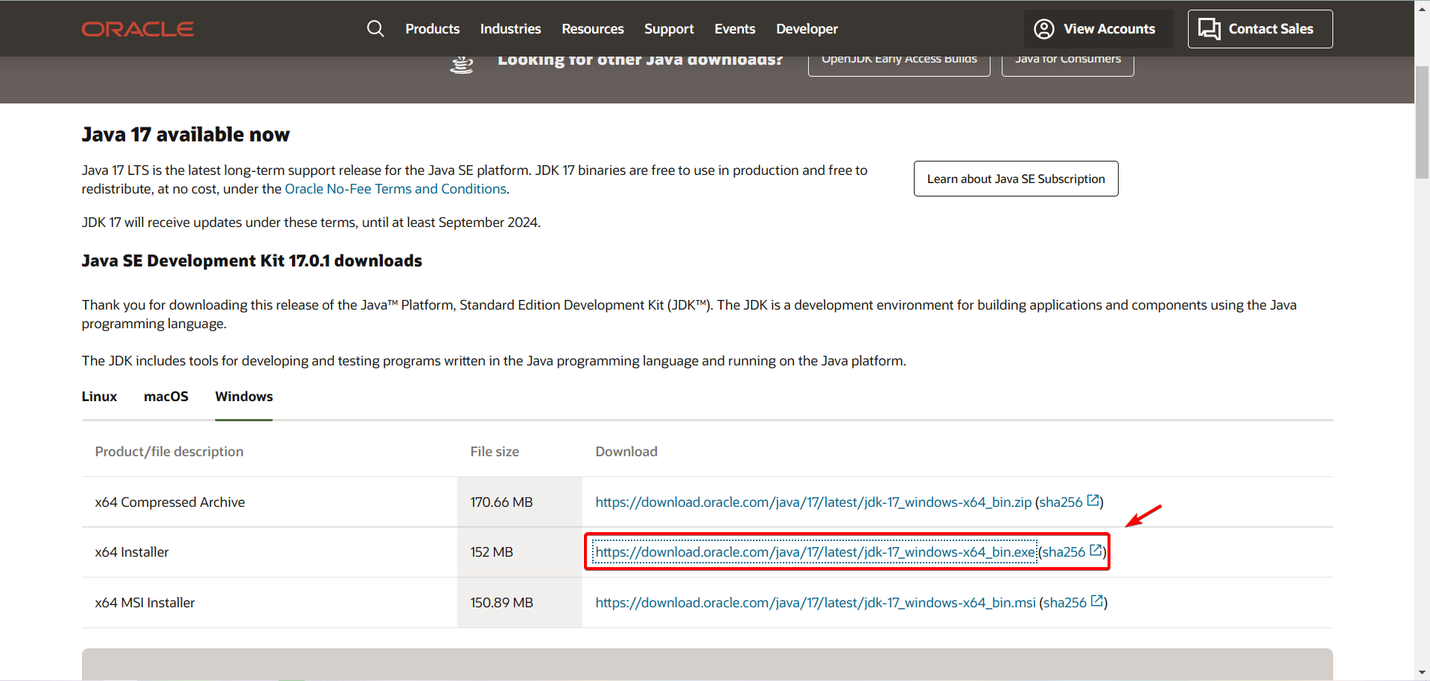Click the Oracle logo
Viewport: 1430px width, 681px height.
(138, 29)
